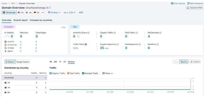Click the ChatGPT mentions count
Image resolution: width=204 pixels, height=99 pixels.
click(x=21, y=42)
